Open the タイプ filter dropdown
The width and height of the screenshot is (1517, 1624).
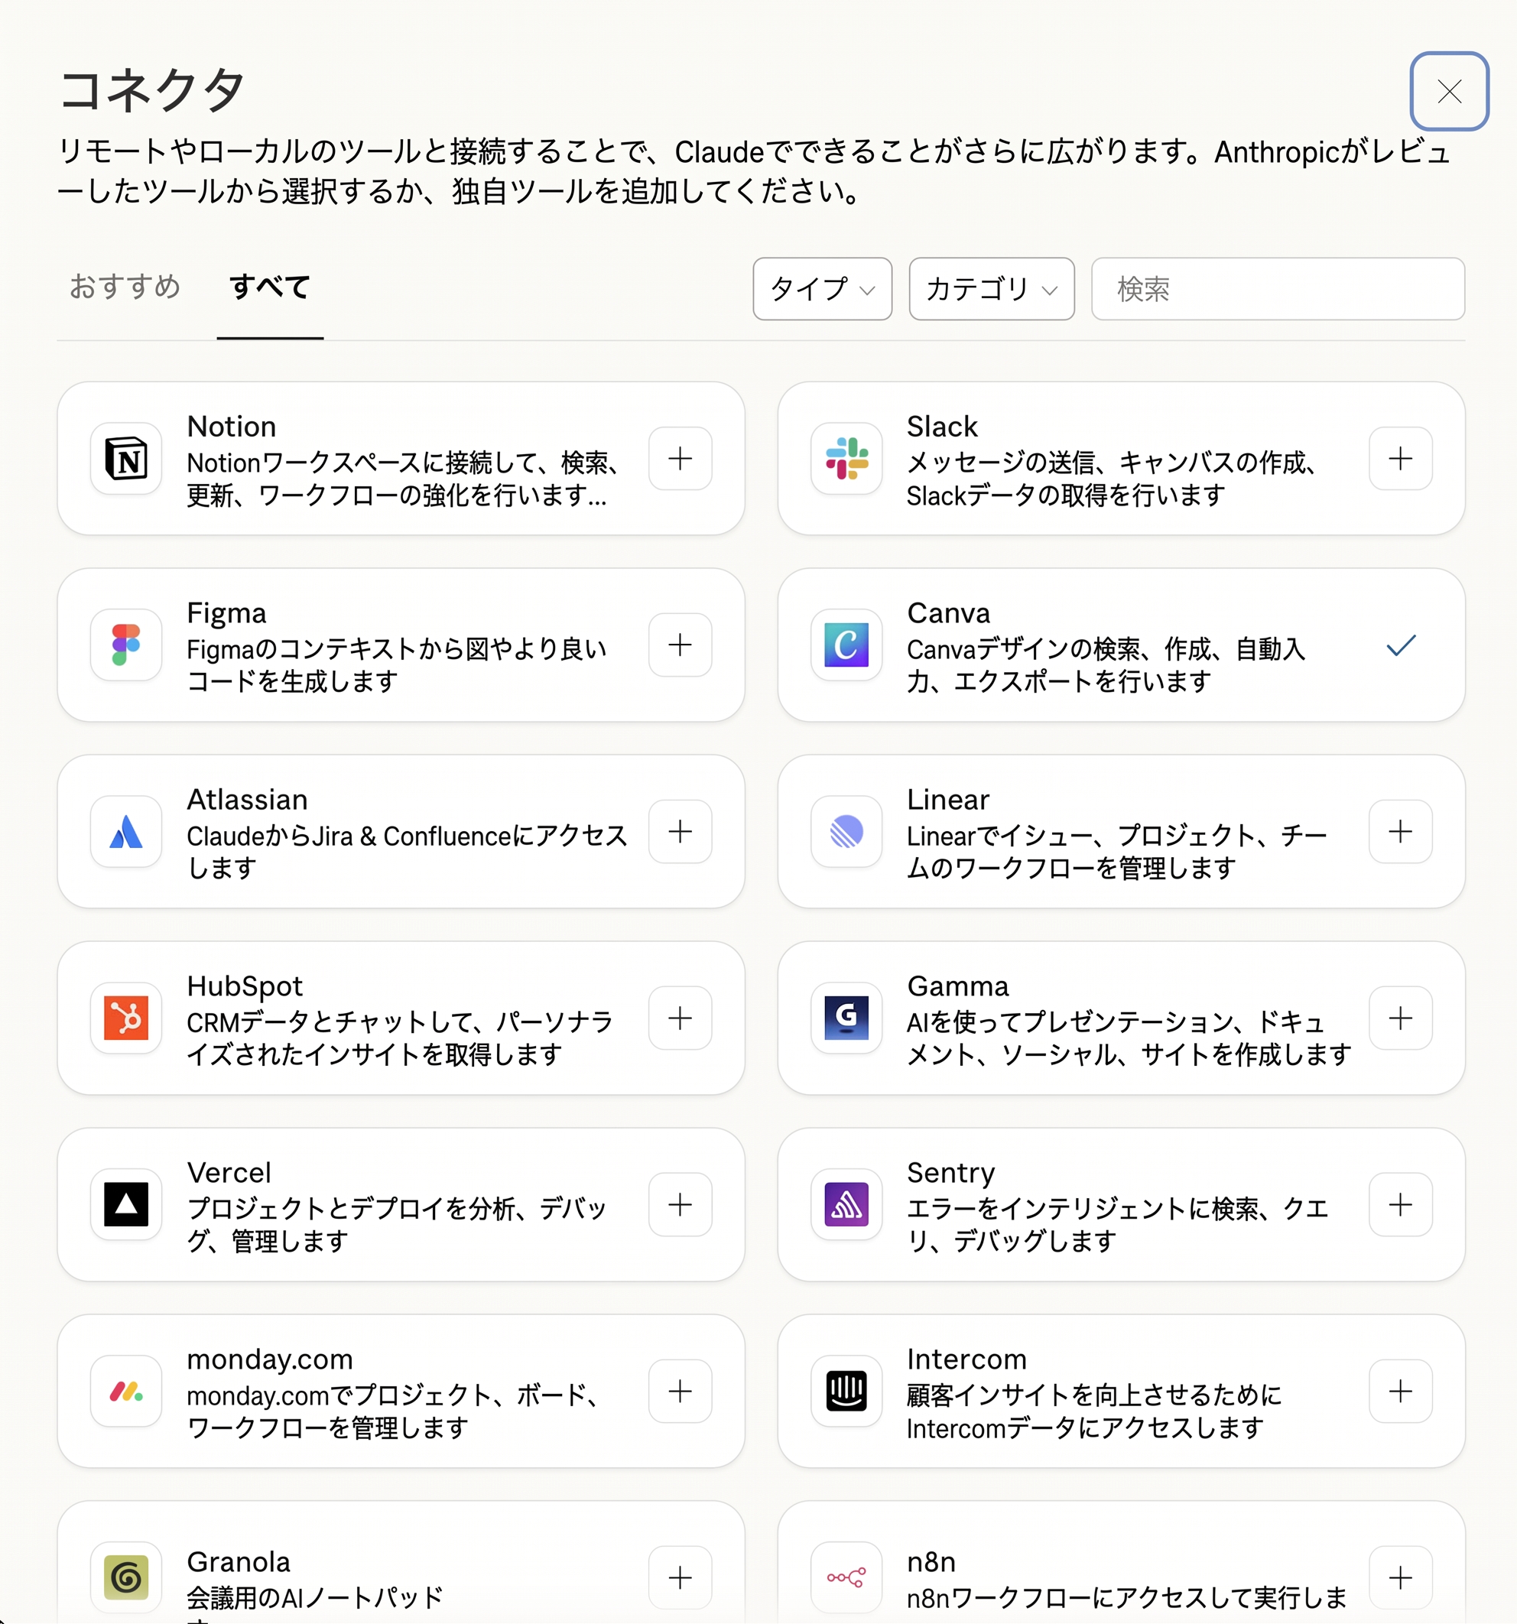[822, 289]
